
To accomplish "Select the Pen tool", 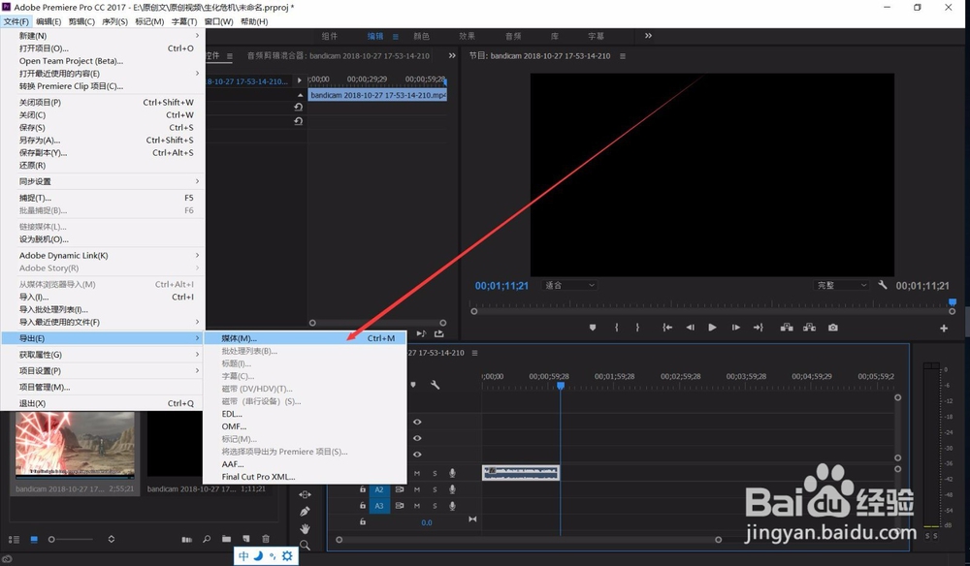I will (305, 512).
